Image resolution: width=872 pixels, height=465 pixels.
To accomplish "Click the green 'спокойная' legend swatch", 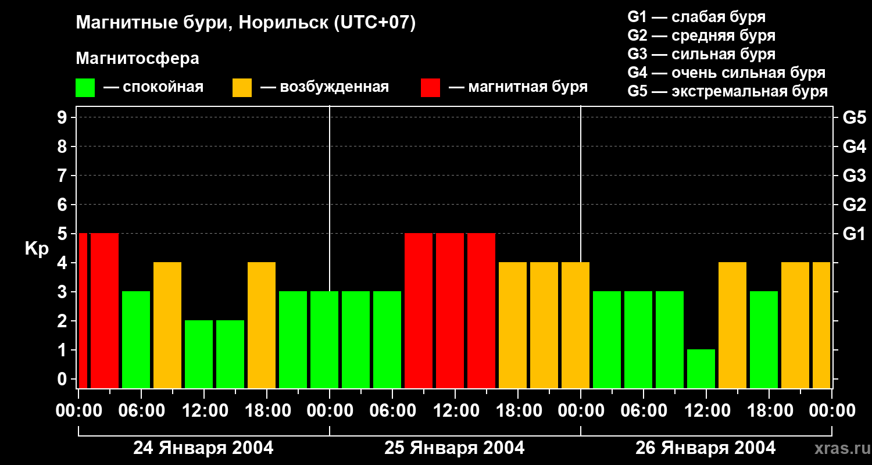I will click(85, 88).
